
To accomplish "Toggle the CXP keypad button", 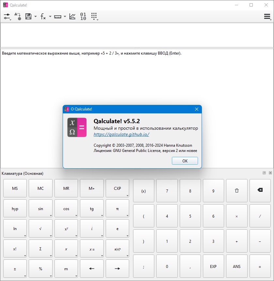I will point(117,188).
